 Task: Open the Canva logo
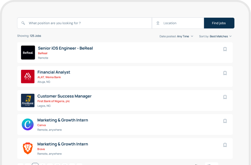point(28,124)
